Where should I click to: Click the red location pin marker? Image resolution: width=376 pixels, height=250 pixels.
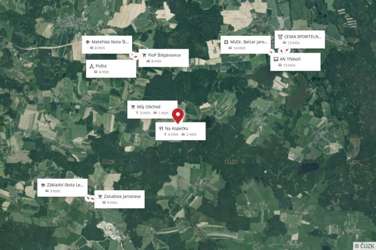pos(178,116)
